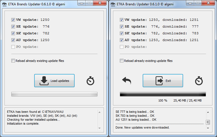Uncheck VW update checkbox in left window

coord(13,20)
